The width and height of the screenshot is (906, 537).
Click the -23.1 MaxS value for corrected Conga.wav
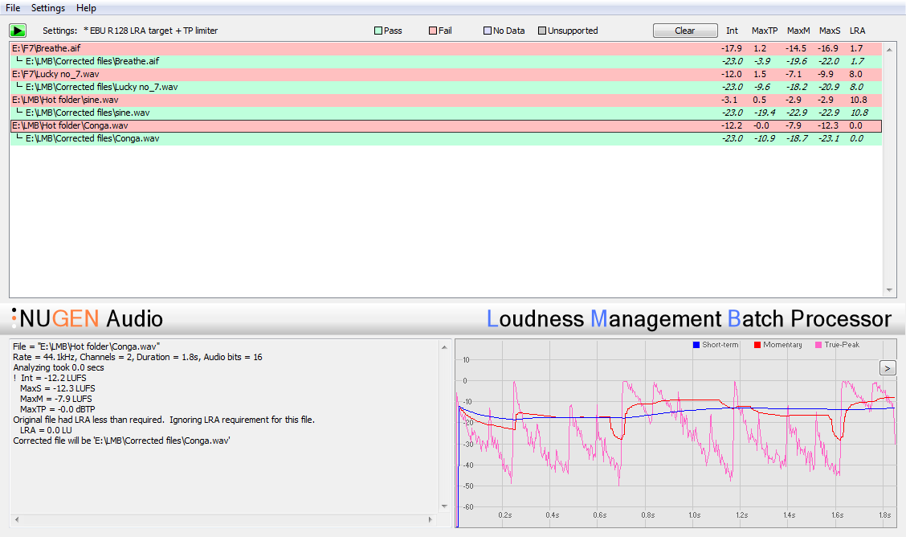[x=829, y=139]
